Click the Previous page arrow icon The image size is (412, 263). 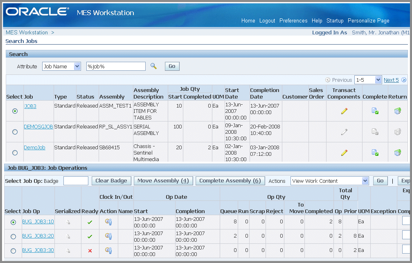pyautogui.click(x=328, y=80)
